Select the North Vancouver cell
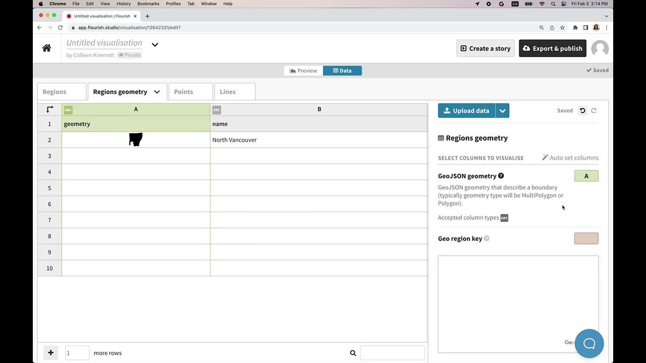The height and width of the screenshot is (363, 646). point(319,140)
